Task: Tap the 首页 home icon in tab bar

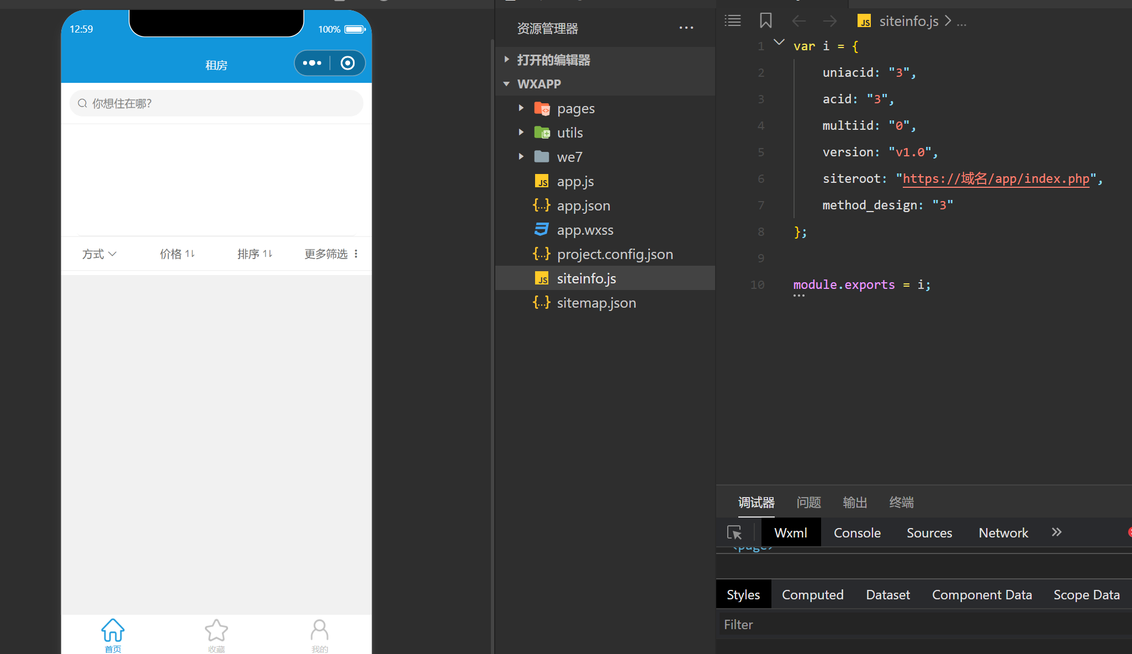Action: [113, 629]
